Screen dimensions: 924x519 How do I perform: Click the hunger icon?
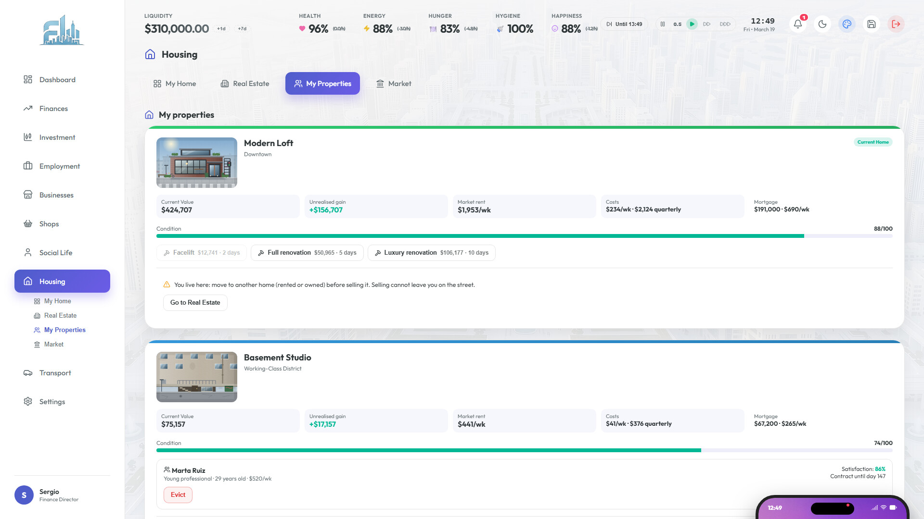click(433, 29)
